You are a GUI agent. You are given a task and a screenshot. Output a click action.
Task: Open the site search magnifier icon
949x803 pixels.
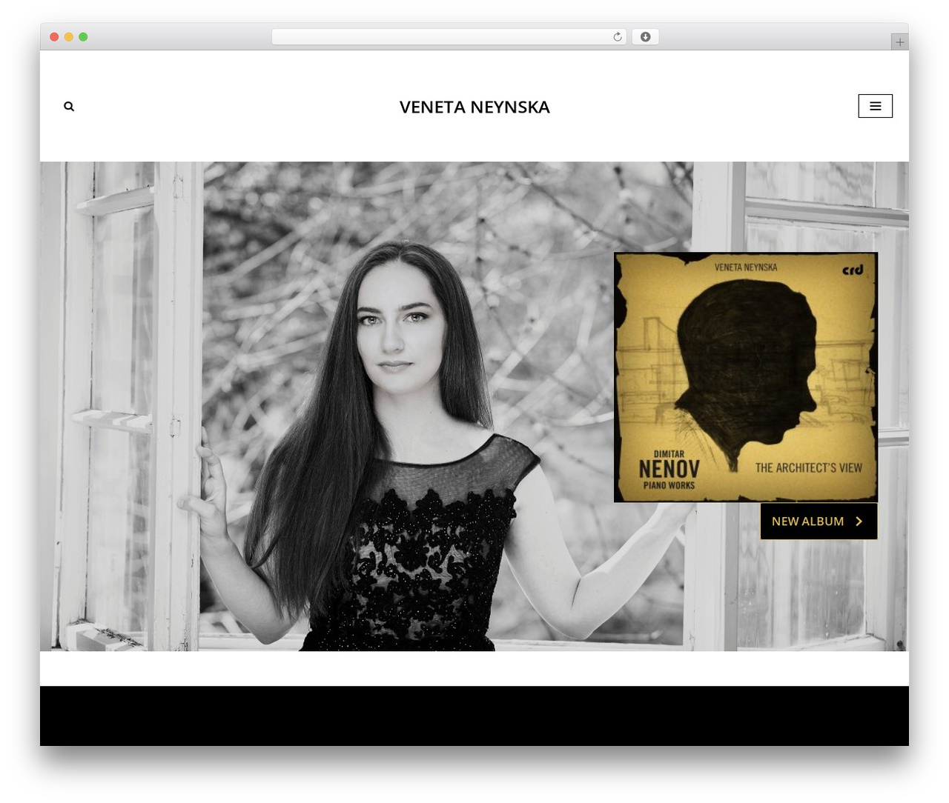click(x=69, y=107)
